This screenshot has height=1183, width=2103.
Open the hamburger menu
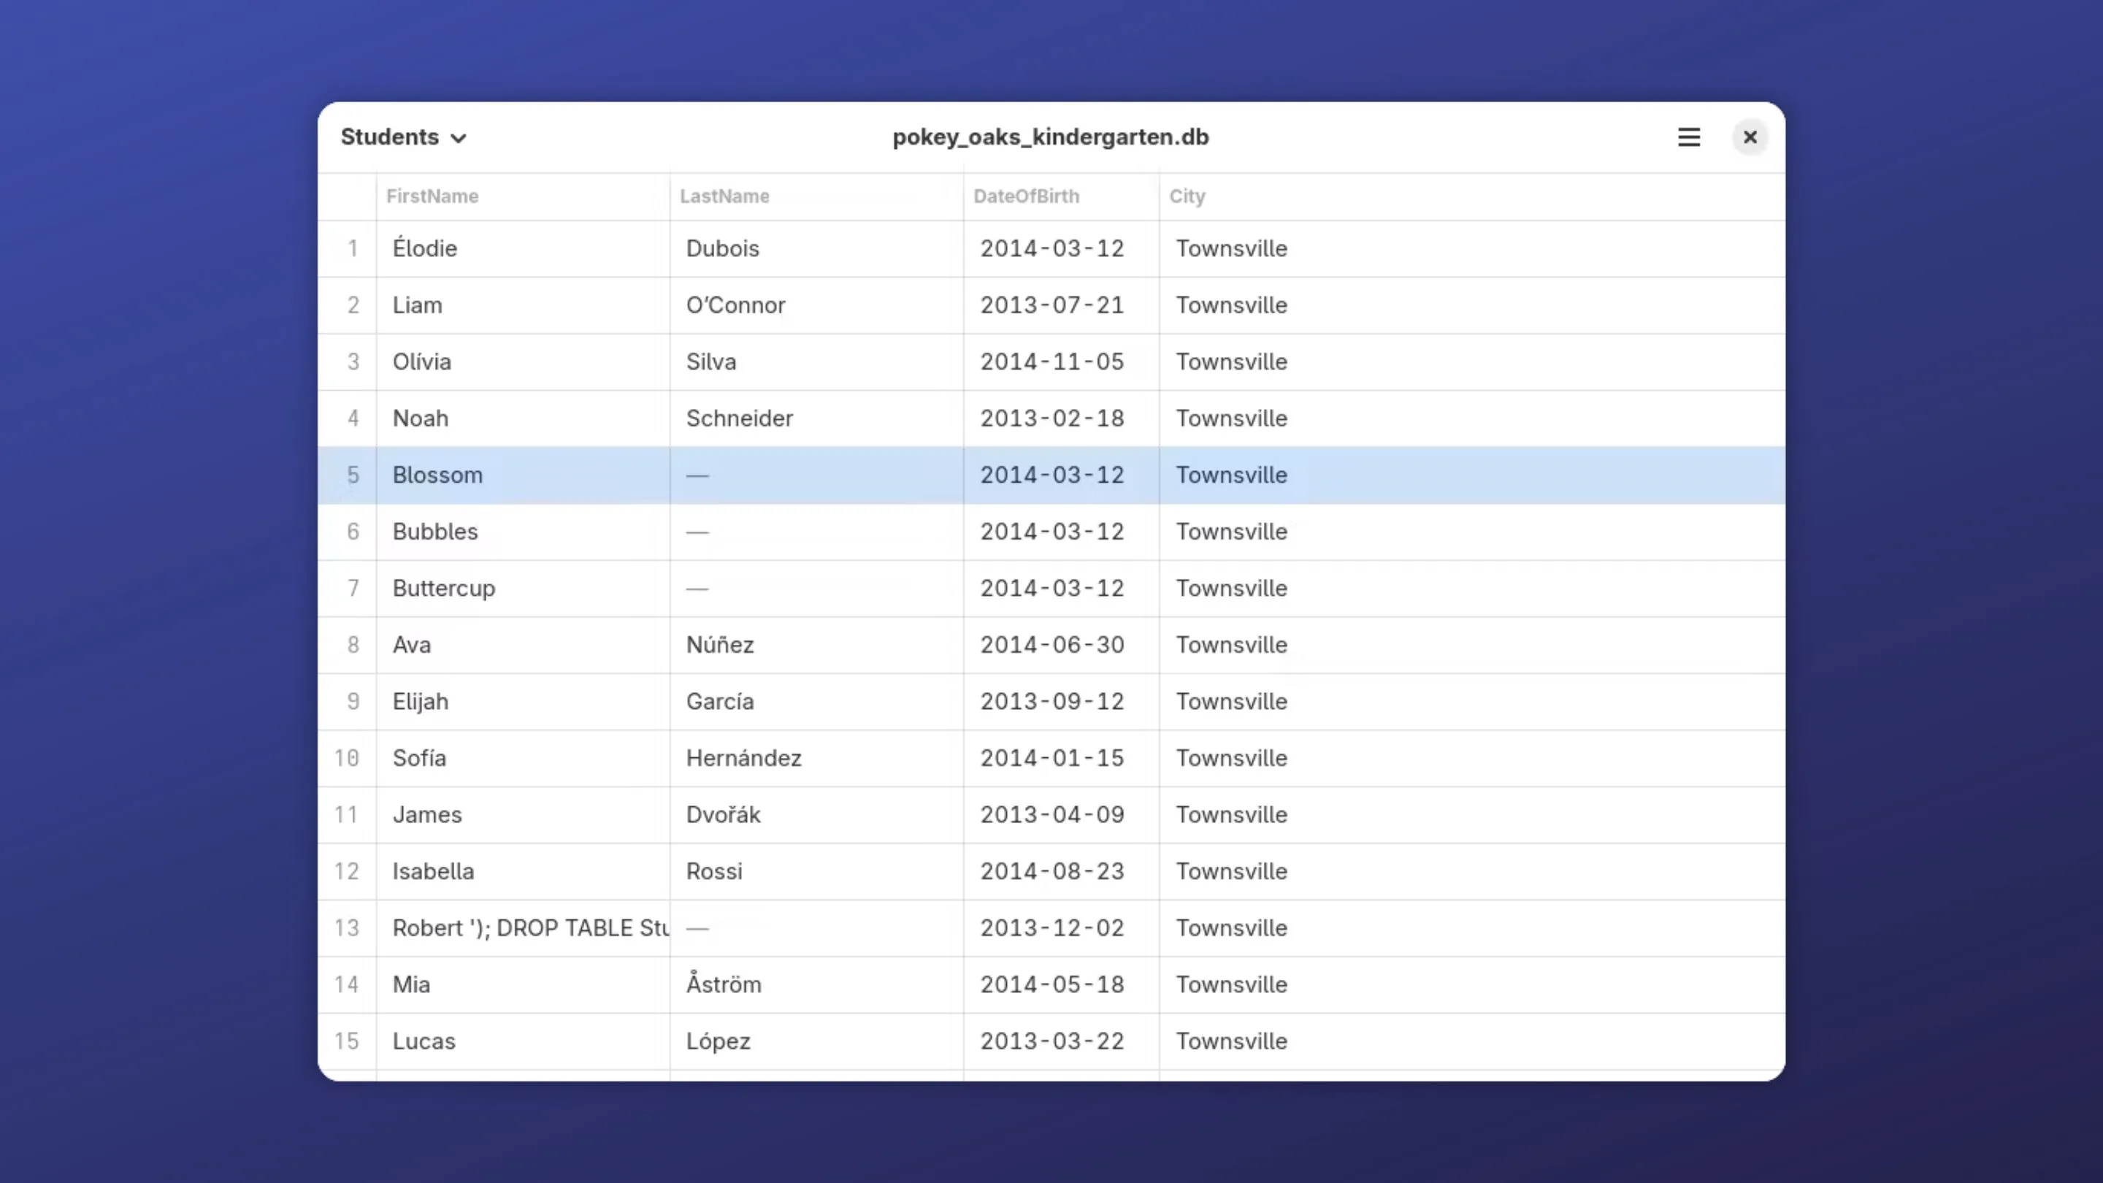1688,137
